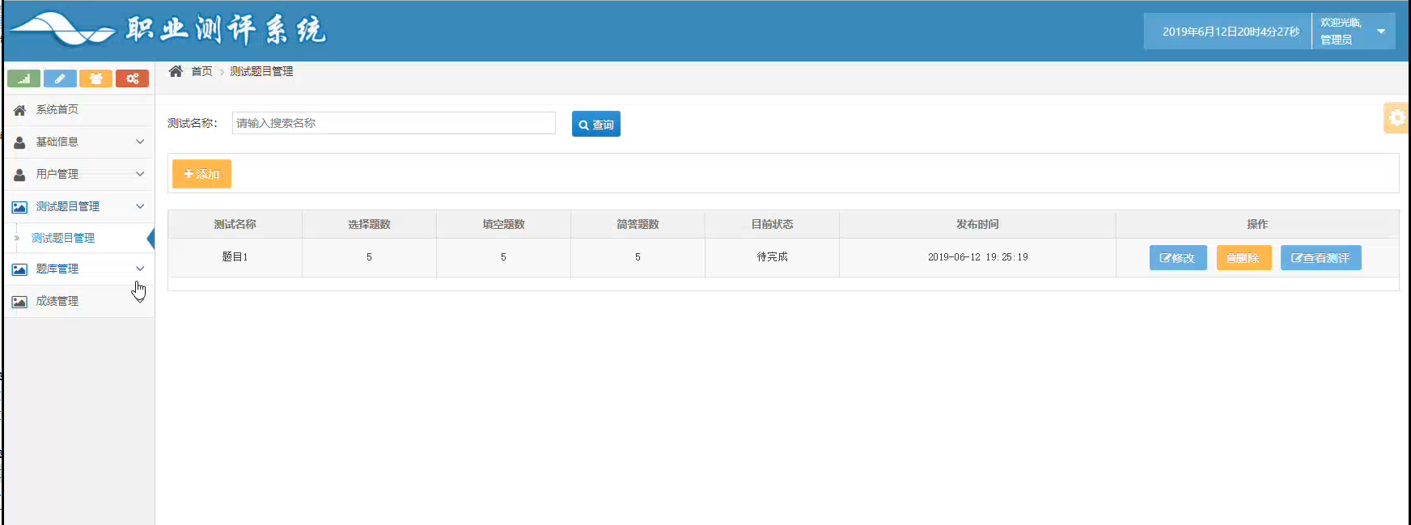The height and width of the screenshot is (525, 1411).
Task: Click the 待完成 status cell
Action: point(773,257)
